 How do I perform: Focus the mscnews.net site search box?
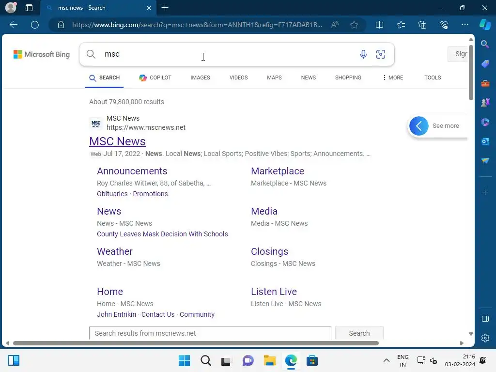[210, 333]
